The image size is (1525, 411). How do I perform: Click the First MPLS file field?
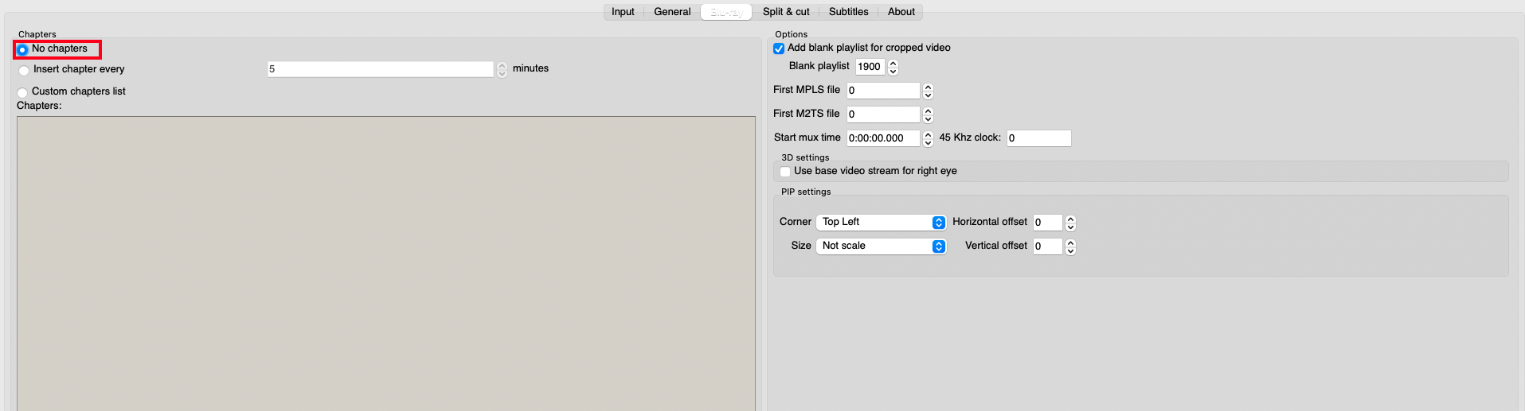pyautogui.click(x=883, y=91)
